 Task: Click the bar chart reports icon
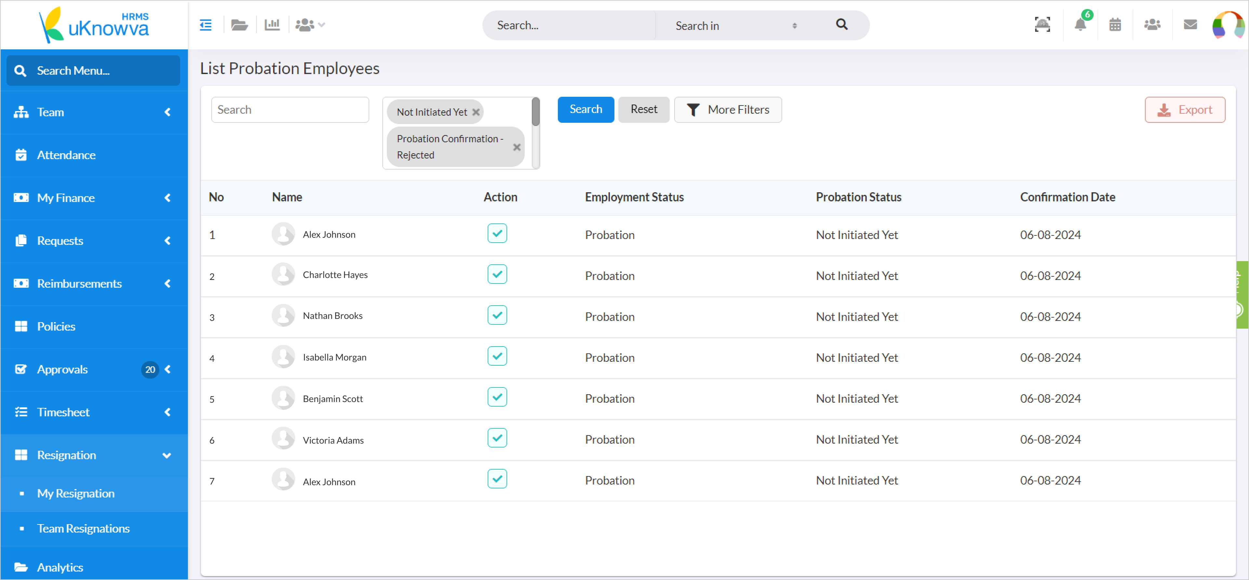[272, 25]
